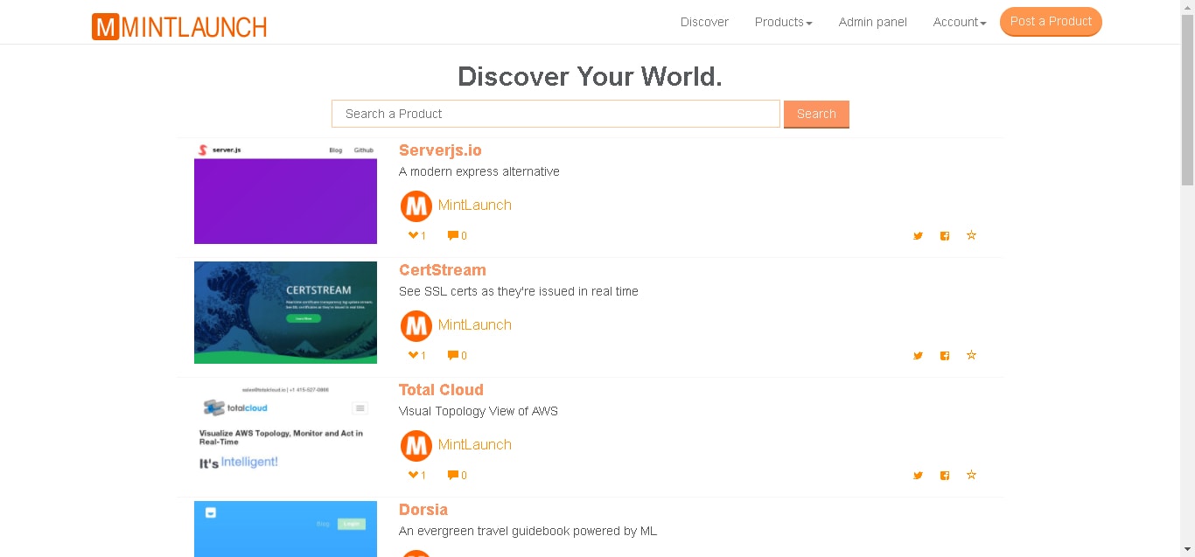
Task: Open the Serverjs.io screenshot thumbnail
Action: coord(285,192)
